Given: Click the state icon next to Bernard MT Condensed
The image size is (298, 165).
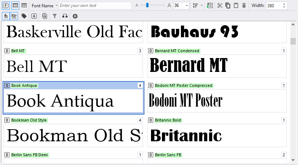Looking at the screenshot, I should [151, 51].
